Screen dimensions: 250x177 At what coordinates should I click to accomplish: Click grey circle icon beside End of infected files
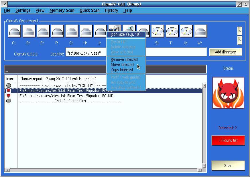(x=9, y=101)
